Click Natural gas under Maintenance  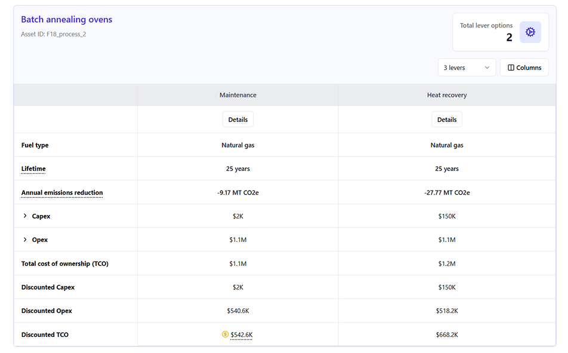[x=237, y=145]
